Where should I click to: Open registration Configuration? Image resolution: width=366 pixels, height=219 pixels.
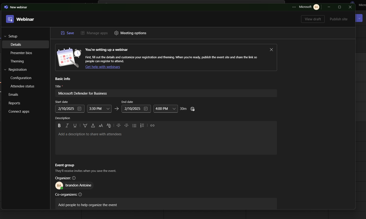[21, 78]
